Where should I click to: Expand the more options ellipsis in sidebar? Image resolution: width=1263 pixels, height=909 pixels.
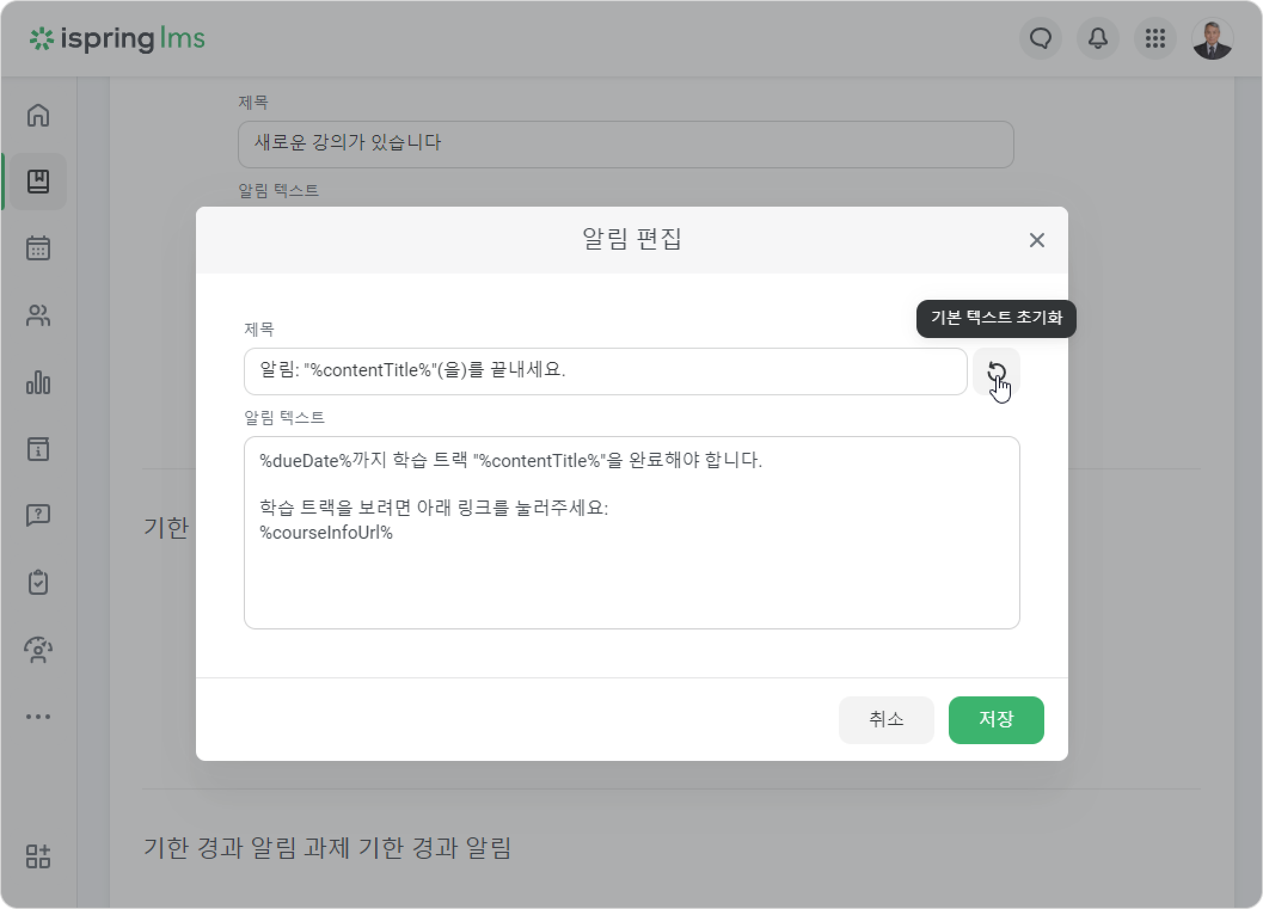coord(38,717)
